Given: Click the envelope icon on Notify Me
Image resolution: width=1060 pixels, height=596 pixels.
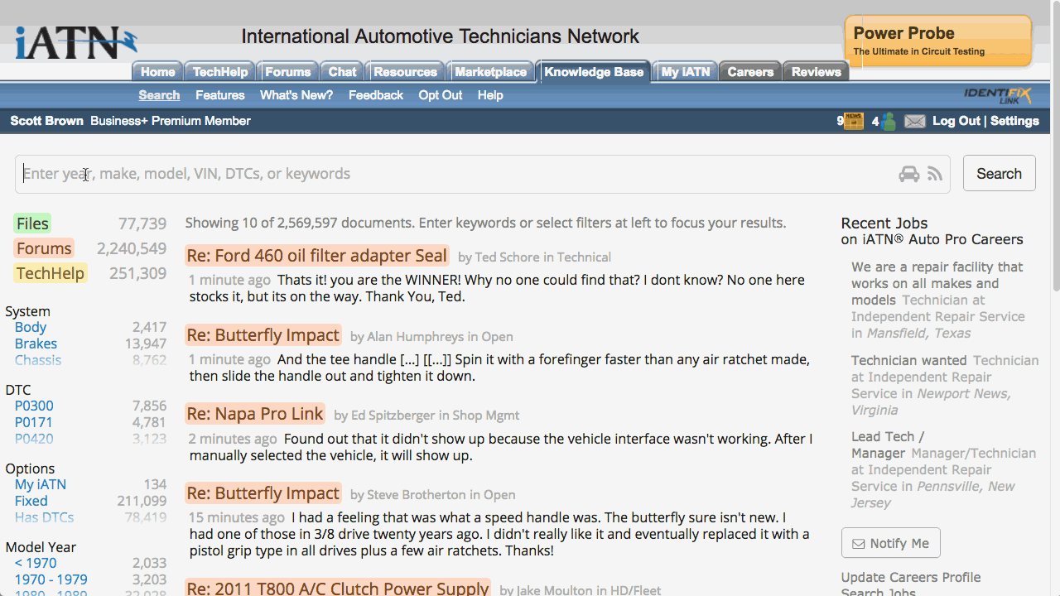Looking at the screenshot, I should [x=858, y=544].
